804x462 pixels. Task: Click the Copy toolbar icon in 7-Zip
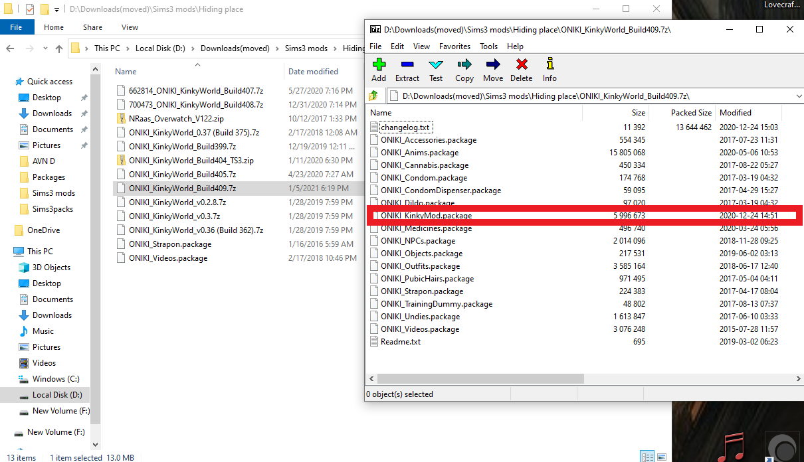464,70
